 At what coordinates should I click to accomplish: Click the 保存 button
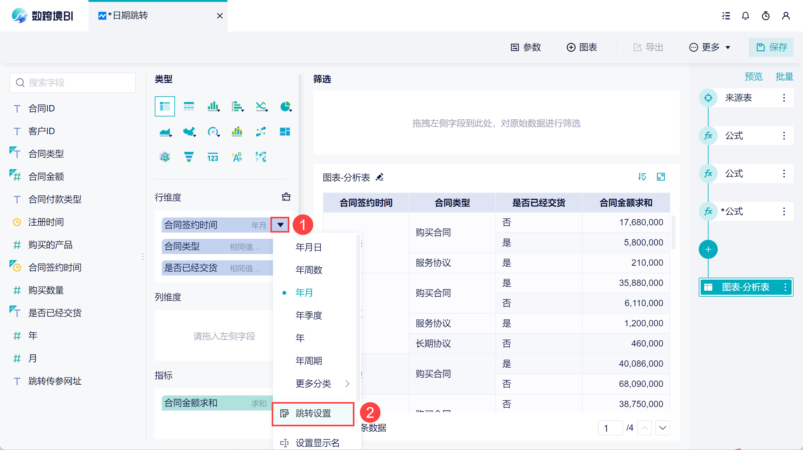771,47
